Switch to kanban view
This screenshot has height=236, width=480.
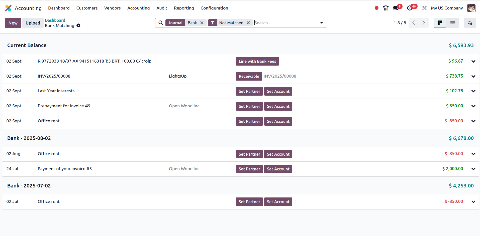[440, 23]
